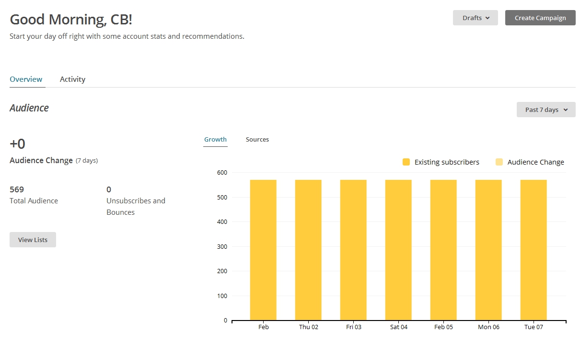Click the +0 Audience Change value
The height and width of the screenshot is (343, 580).
point(18,144)
